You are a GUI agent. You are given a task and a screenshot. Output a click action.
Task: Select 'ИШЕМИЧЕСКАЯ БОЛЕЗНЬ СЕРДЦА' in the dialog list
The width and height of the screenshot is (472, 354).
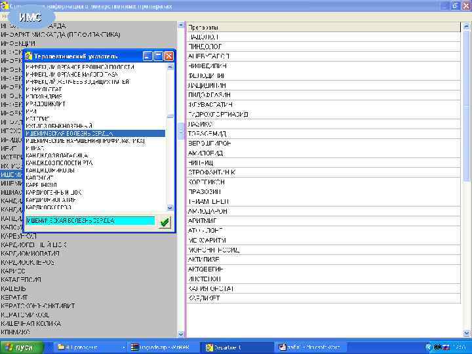(x=95, y=133)
